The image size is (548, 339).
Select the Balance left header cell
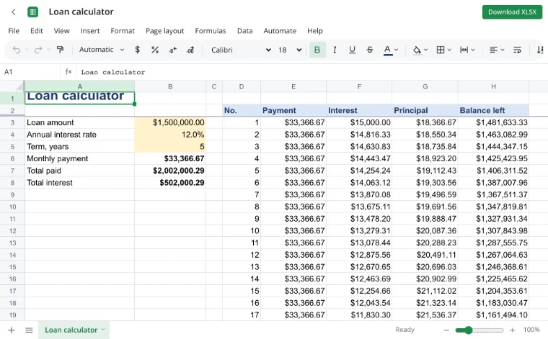pos(493,110)
